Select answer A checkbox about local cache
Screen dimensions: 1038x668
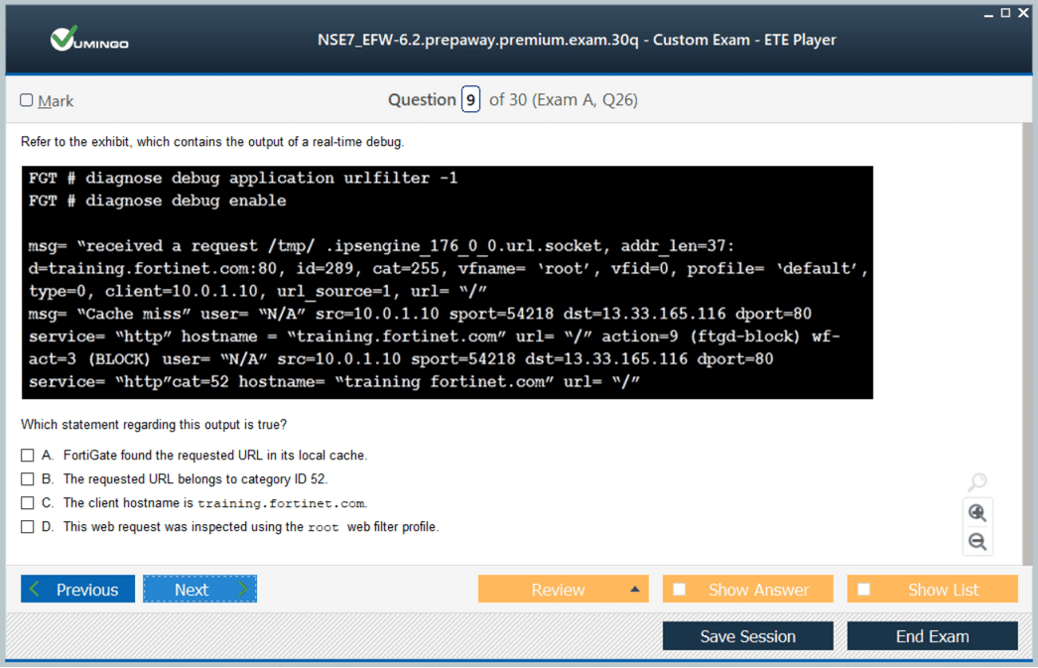(27, 456)
